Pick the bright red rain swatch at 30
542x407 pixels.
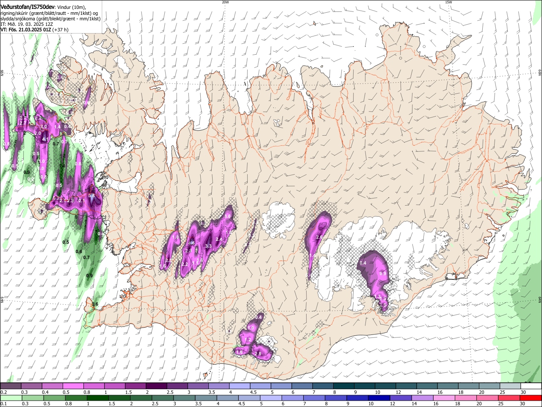tap(531, 398)
